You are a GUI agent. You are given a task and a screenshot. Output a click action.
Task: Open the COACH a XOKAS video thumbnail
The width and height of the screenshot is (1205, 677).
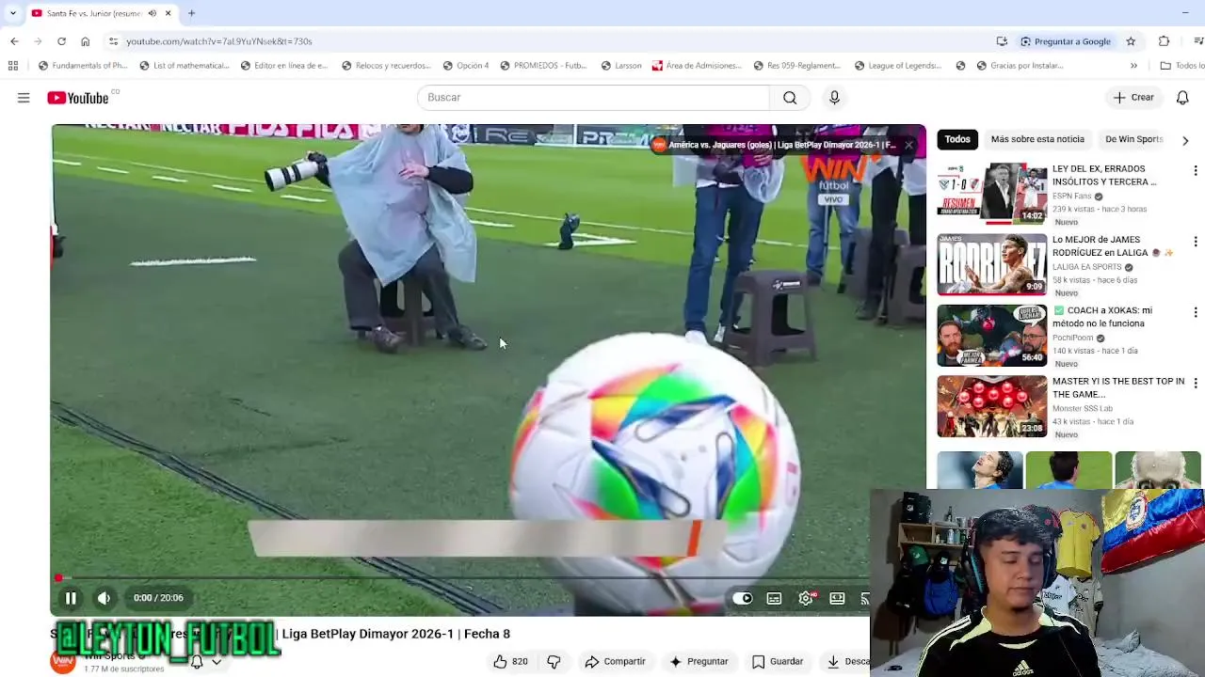click(991, 336)
